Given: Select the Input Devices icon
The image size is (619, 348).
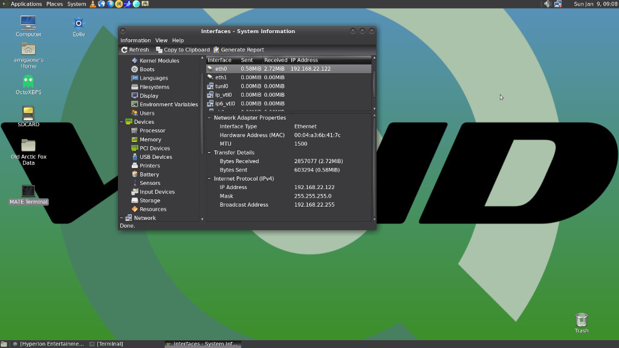Looking at the screenshot, I should 135,192.
